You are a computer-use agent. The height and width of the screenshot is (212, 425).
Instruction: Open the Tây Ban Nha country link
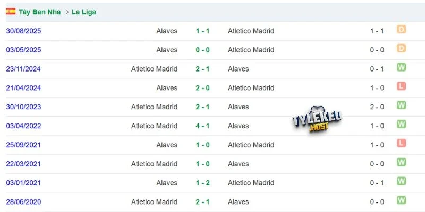click(39, 12)
